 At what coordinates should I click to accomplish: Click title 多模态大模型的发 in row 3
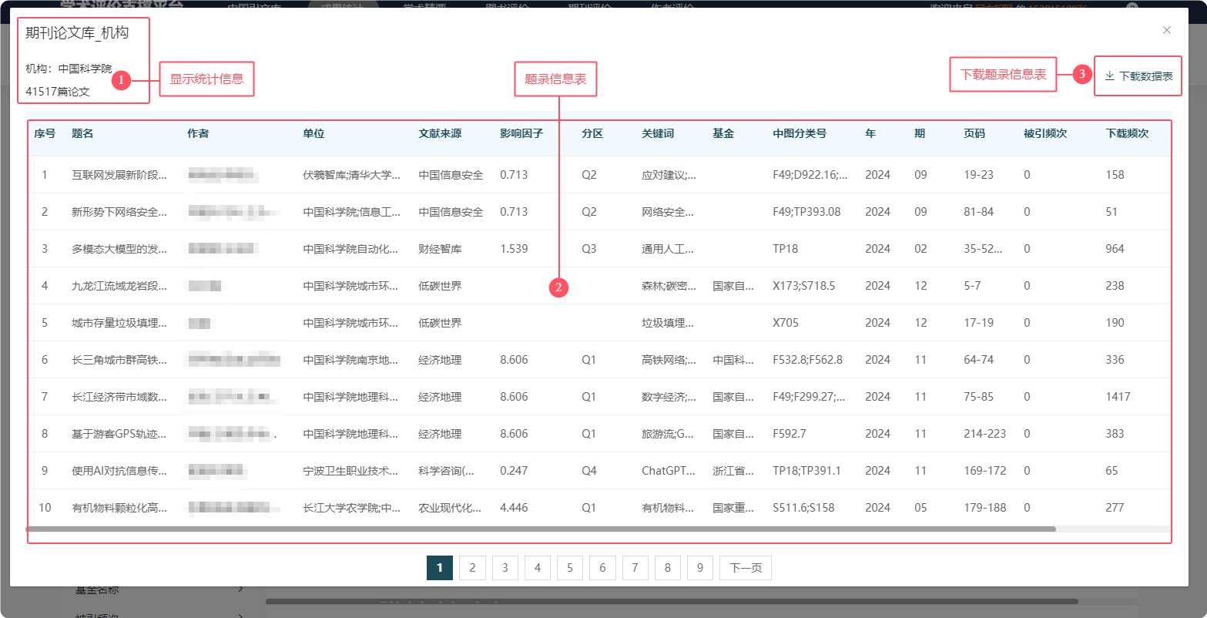119,249
